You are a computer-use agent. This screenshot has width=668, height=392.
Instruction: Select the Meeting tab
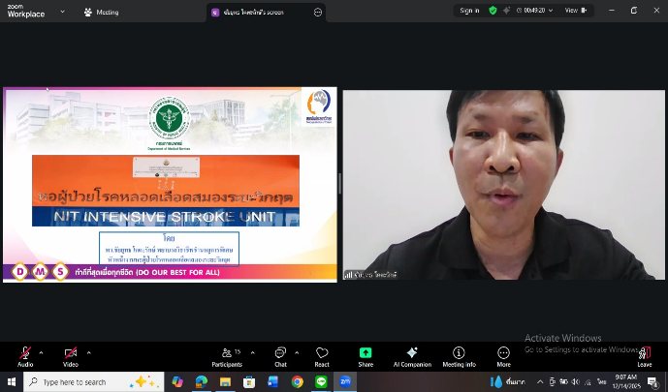(x=102, y=13)
